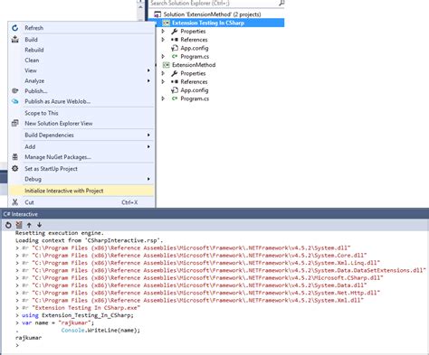Click the Build icon in the menu
This screenshot has height=355, width=429.
coord(15,39)
